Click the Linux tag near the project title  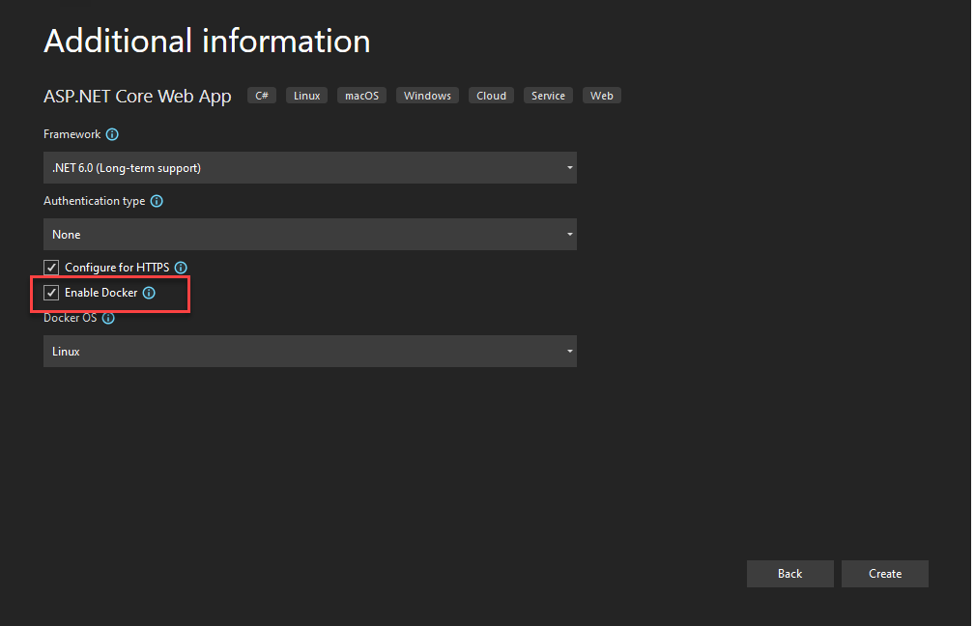click(x=306, y=95)
